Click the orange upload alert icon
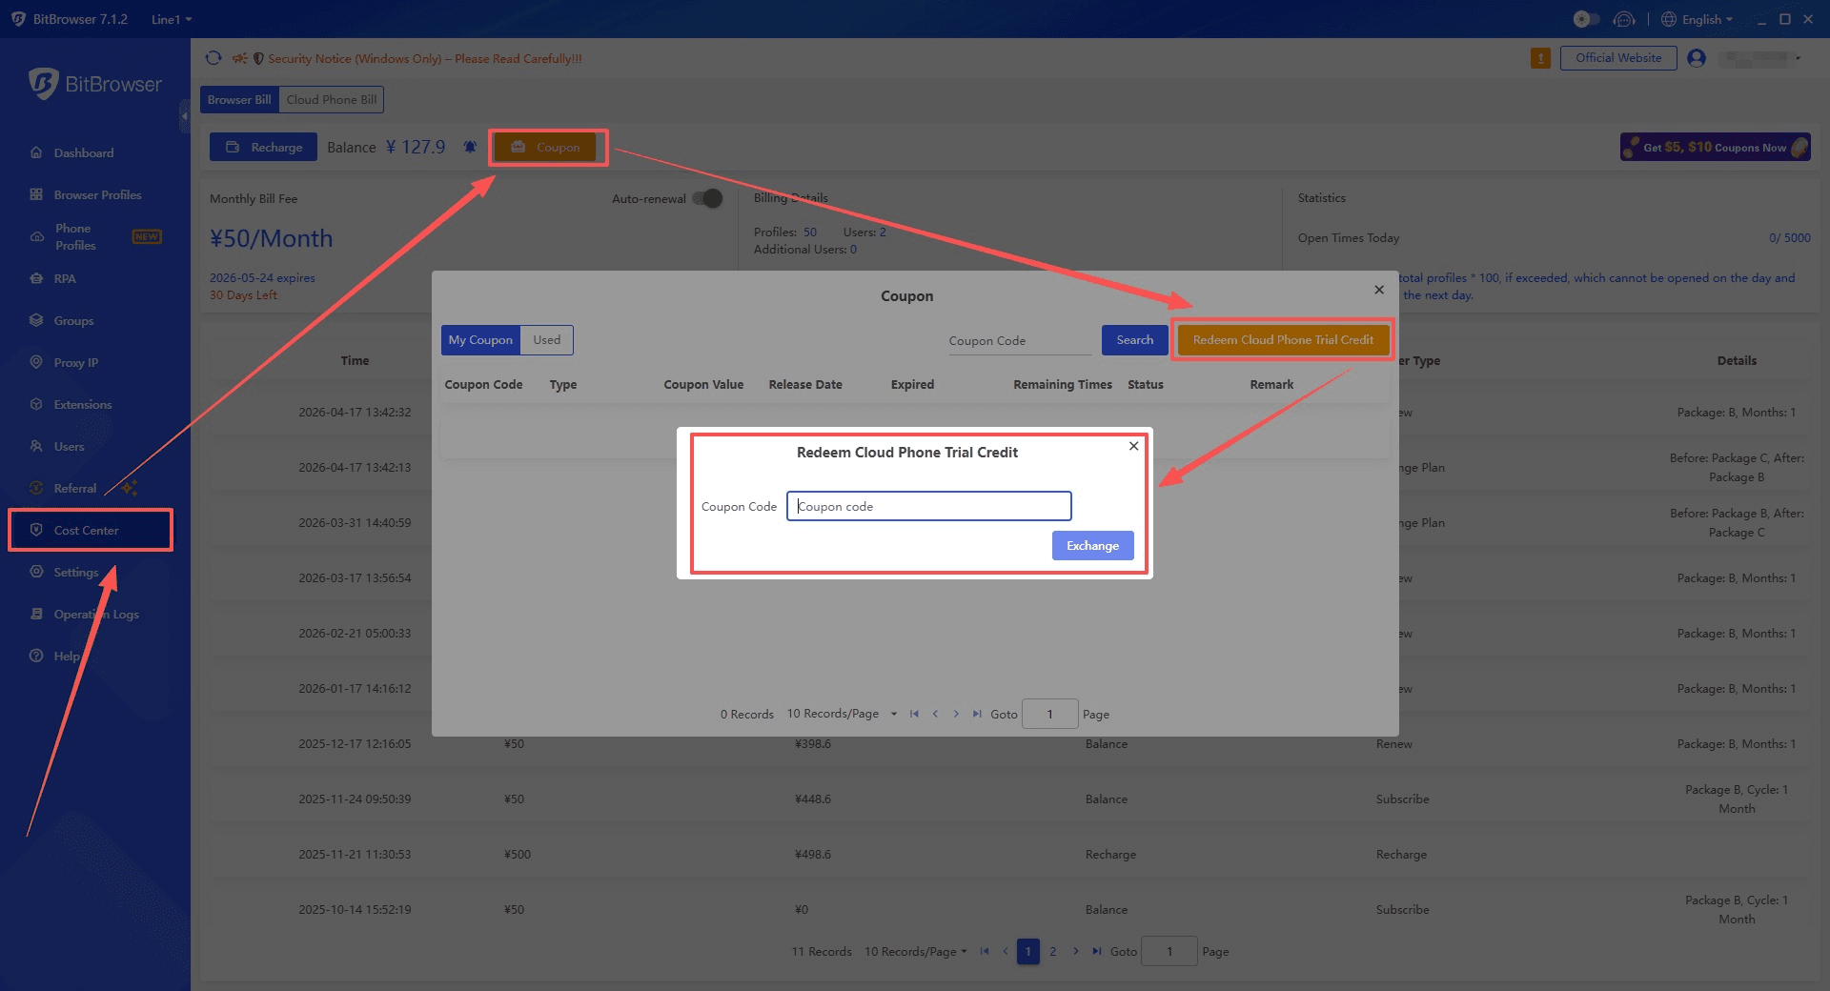1830x991 pixels. [x=1540, y=58]
